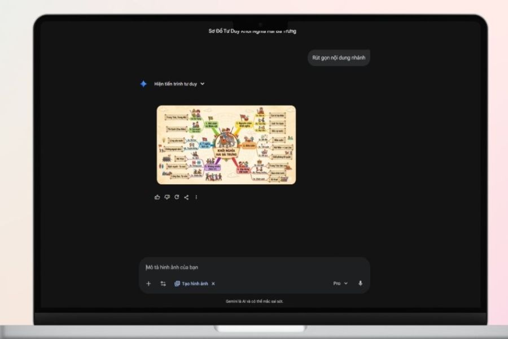Open the generated mind map image
The width and height of the screenshot is (508, 339).
pos(226,145)
